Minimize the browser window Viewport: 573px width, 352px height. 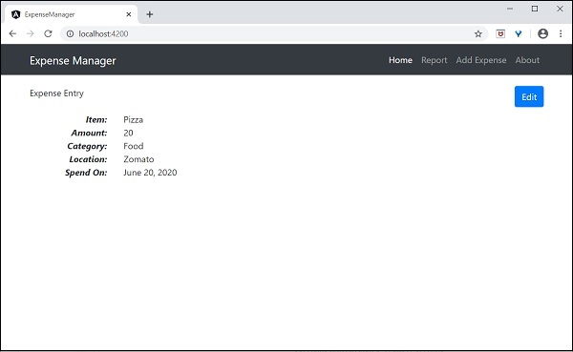click(x=510, y=9)
